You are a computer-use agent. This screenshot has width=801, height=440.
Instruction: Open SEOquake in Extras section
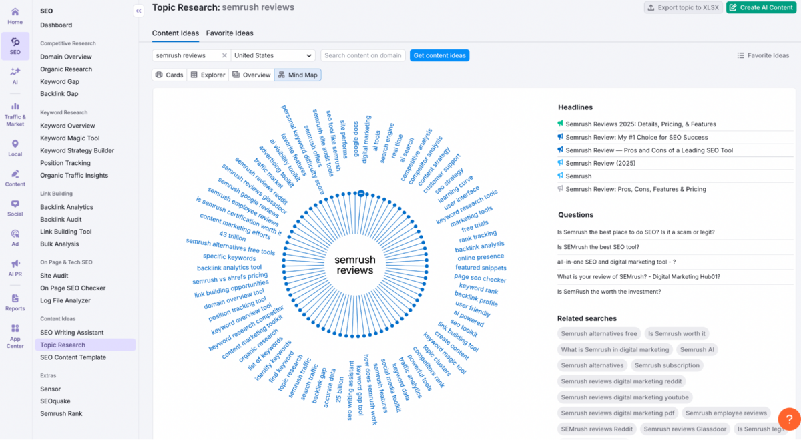point(55,401)
